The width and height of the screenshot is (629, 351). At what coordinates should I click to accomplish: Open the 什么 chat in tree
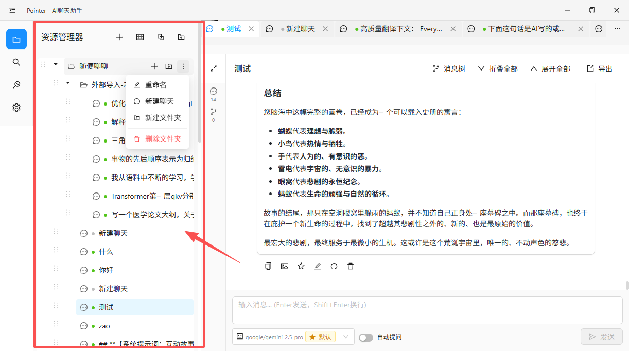click(135, 252)
